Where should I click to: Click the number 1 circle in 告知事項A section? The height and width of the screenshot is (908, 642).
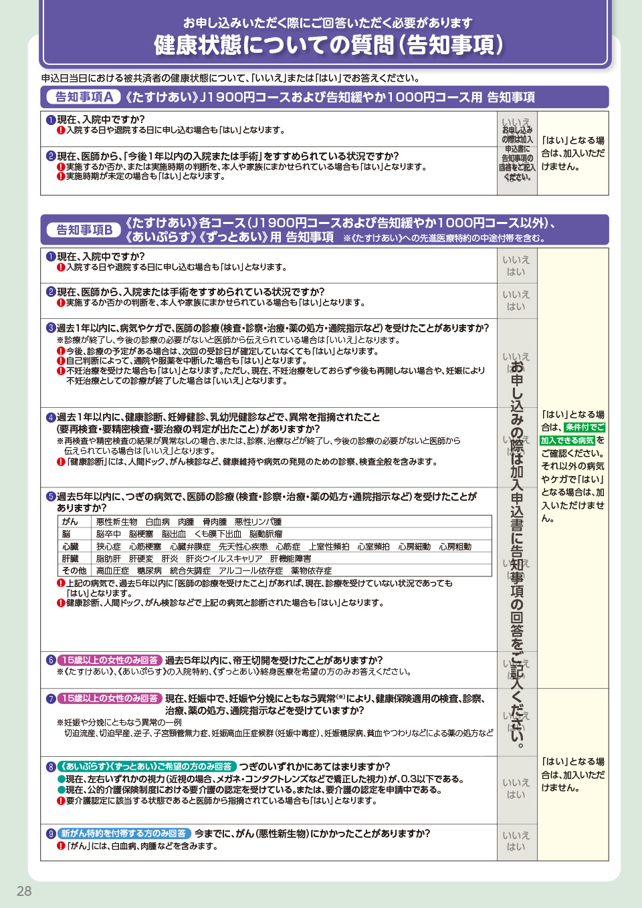click(51, 120)
